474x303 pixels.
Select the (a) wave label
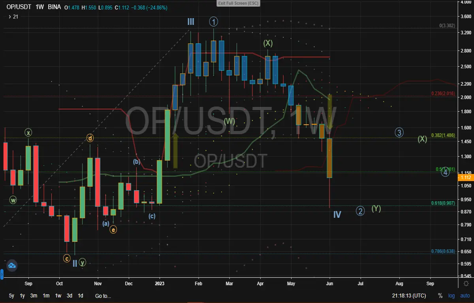click(x=105, y=223)
